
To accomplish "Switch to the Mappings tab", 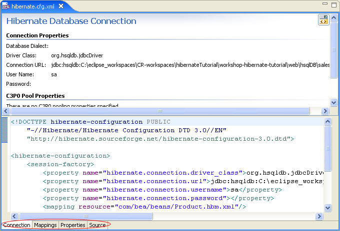I will (45, 225).
